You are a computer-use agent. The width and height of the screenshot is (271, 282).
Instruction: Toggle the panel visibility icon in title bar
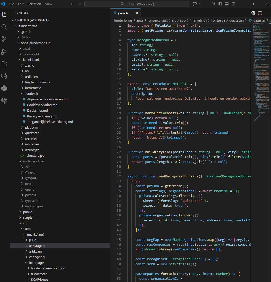coord(226,4)
